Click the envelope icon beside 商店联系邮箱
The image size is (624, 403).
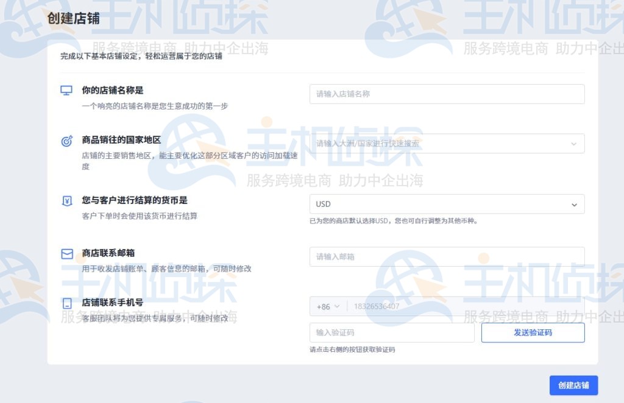(x=66, y=253)
